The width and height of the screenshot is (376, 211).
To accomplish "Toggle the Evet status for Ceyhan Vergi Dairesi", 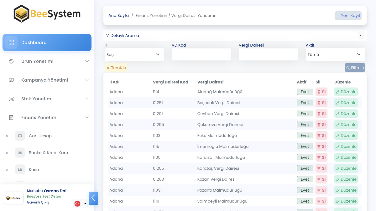I will click(x=305, y=114).
